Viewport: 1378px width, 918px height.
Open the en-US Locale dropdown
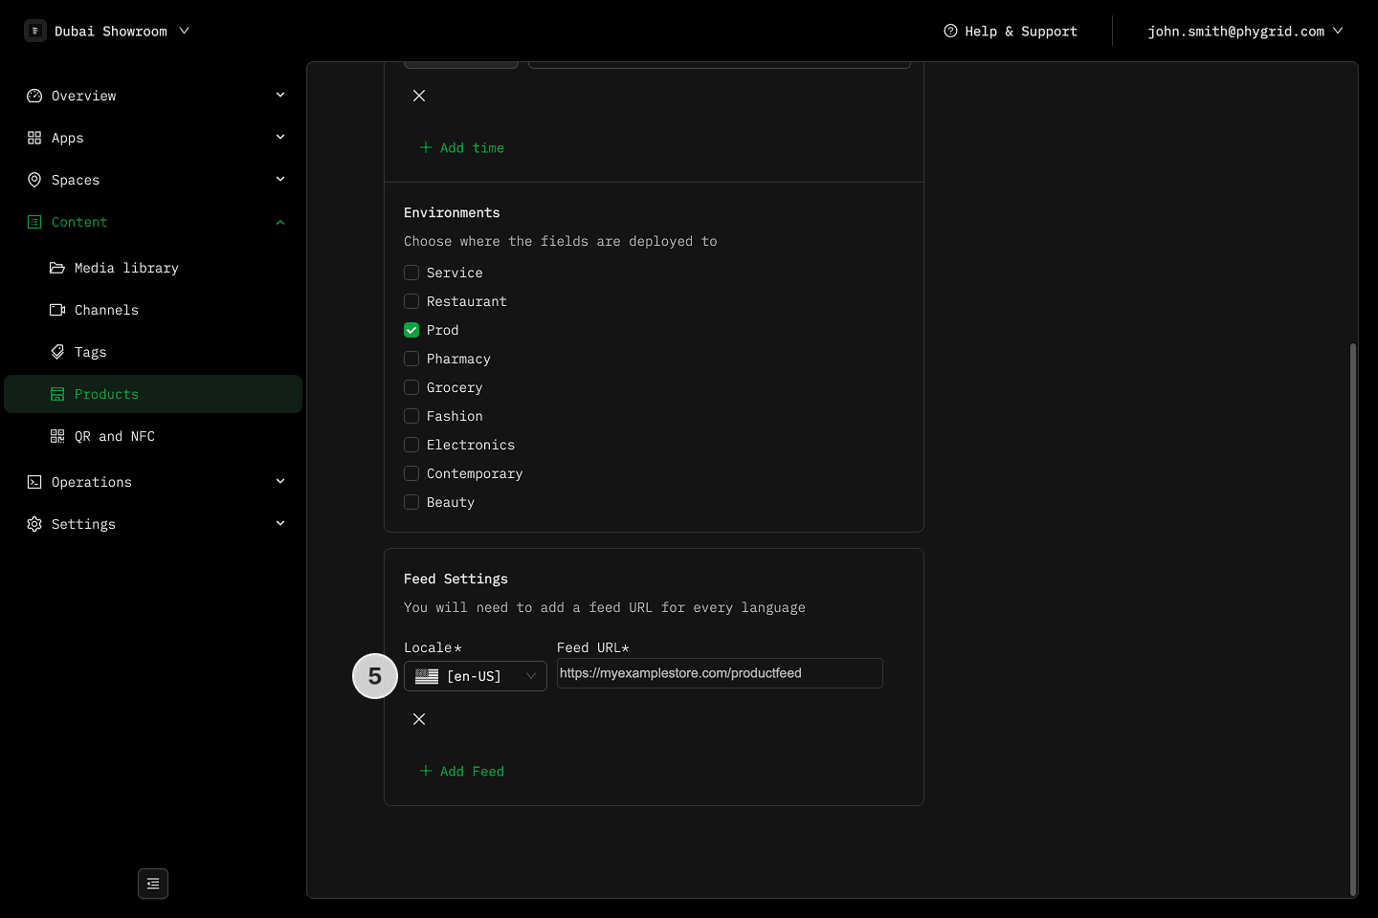pyautogui.click(x=476, y=676)
